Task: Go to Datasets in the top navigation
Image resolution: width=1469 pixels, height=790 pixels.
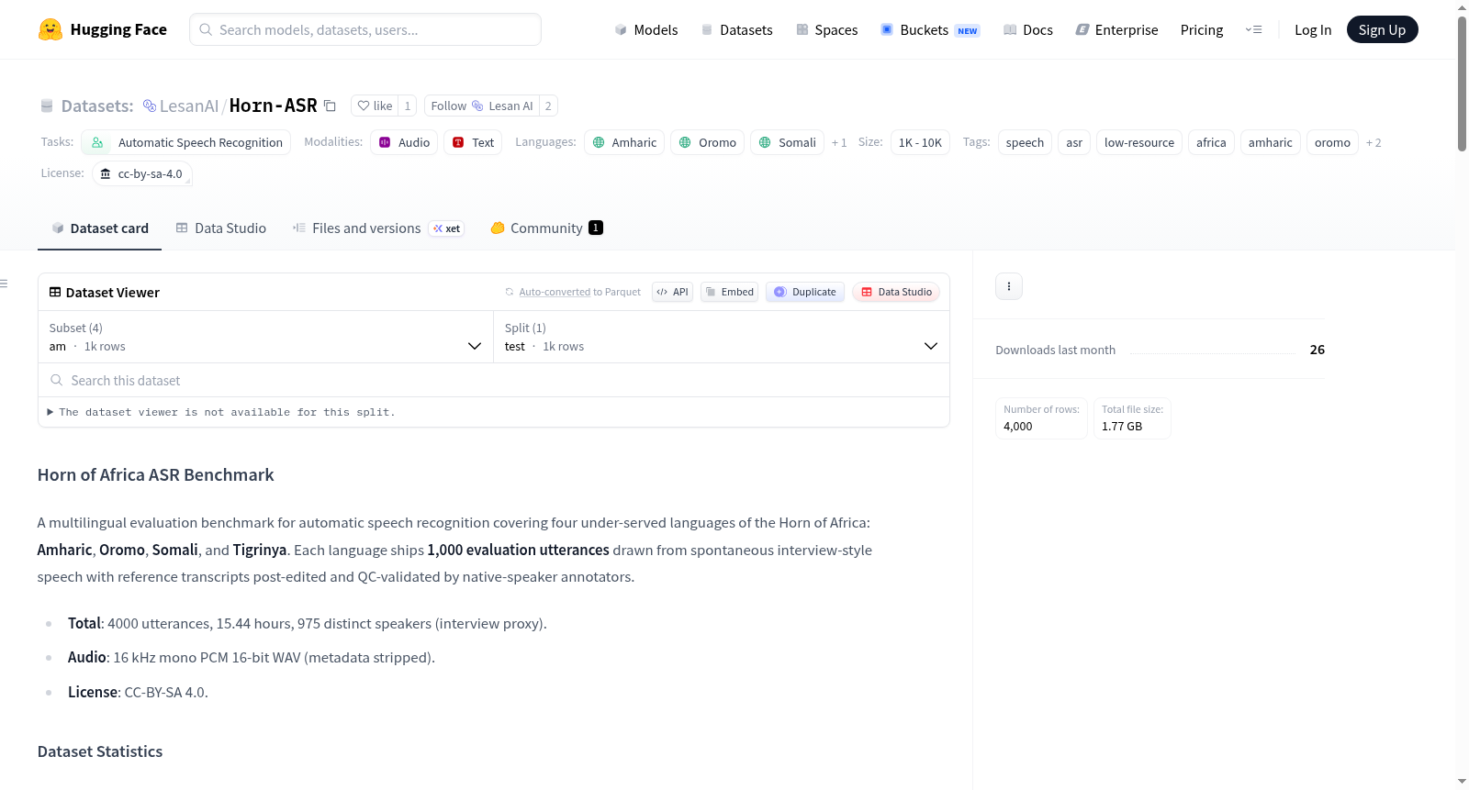Action: click(x=736, y=29)
